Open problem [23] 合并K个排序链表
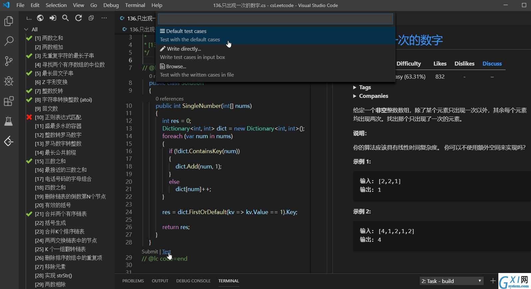 (x=60, y=231)
